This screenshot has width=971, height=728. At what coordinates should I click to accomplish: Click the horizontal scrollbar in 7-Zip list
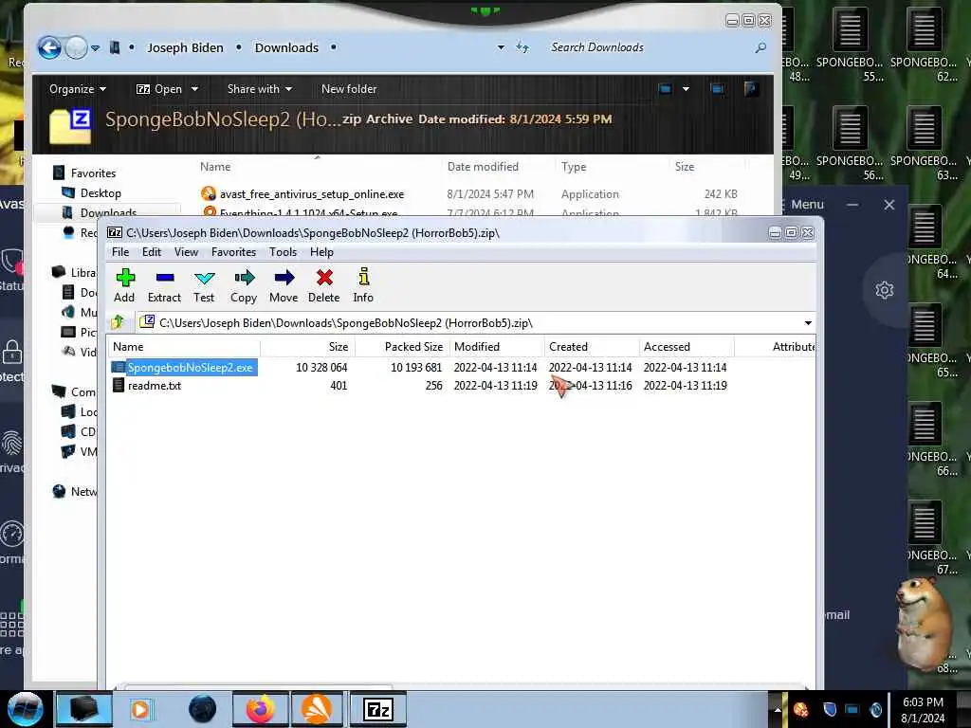tap(257, 686)
